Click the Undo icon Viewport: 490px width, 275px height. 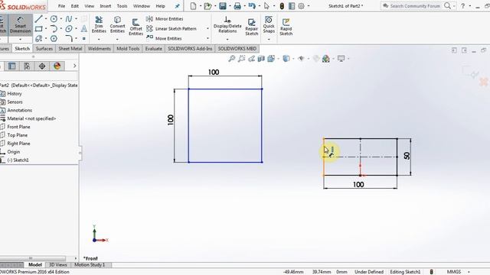[x=252, y=6]
